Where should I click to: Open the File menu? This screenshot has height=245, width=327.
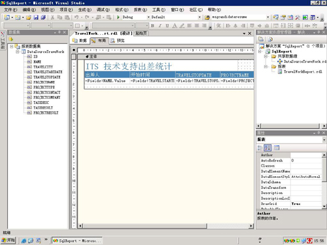(x=10, y=10)
